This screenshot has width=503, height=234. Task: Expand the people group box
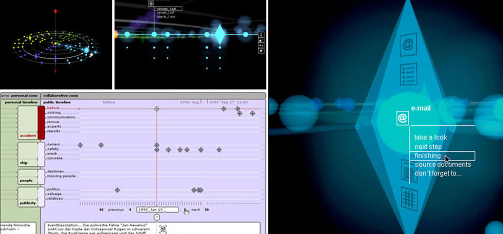click(27, 176)
